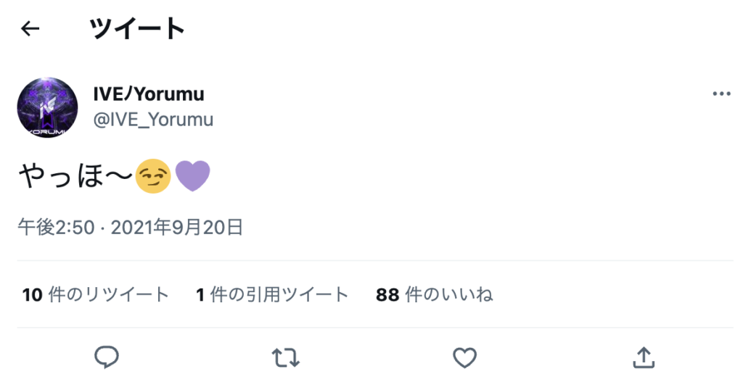Retweet using the arrows loop icon
This screenshot has height=382, width=743.
286,358
